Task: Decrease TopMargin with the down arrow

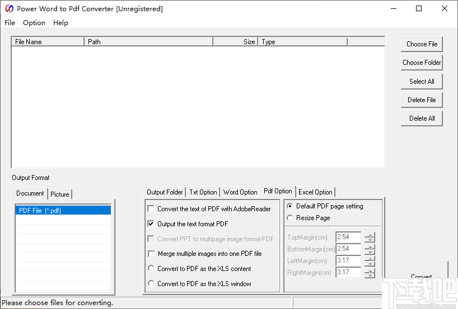Action: (x=370, y=240)
